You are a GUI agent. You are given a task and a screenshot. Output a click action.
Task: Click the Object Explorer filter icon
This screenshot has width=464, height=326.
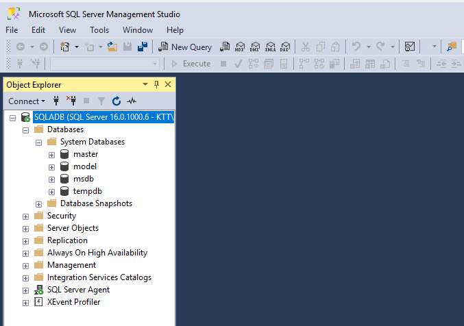point(101,101)
